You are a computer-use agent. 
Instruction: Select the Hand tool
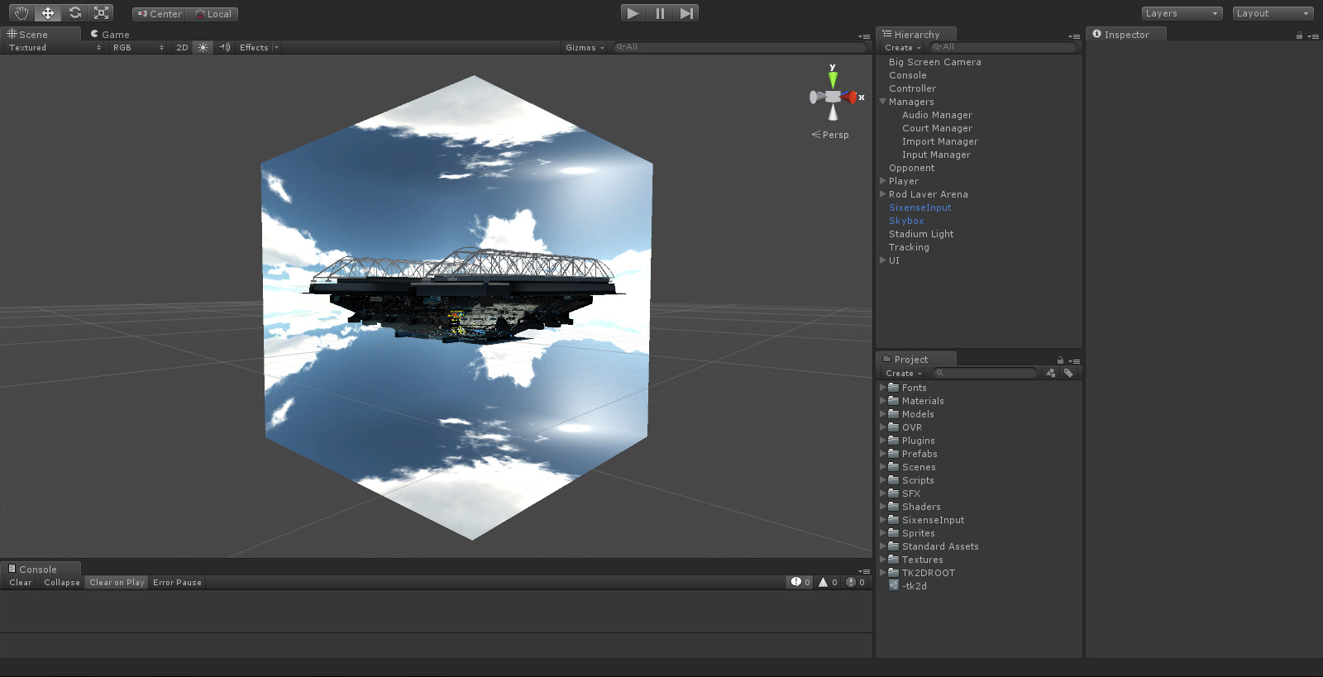tap(21, 13)
